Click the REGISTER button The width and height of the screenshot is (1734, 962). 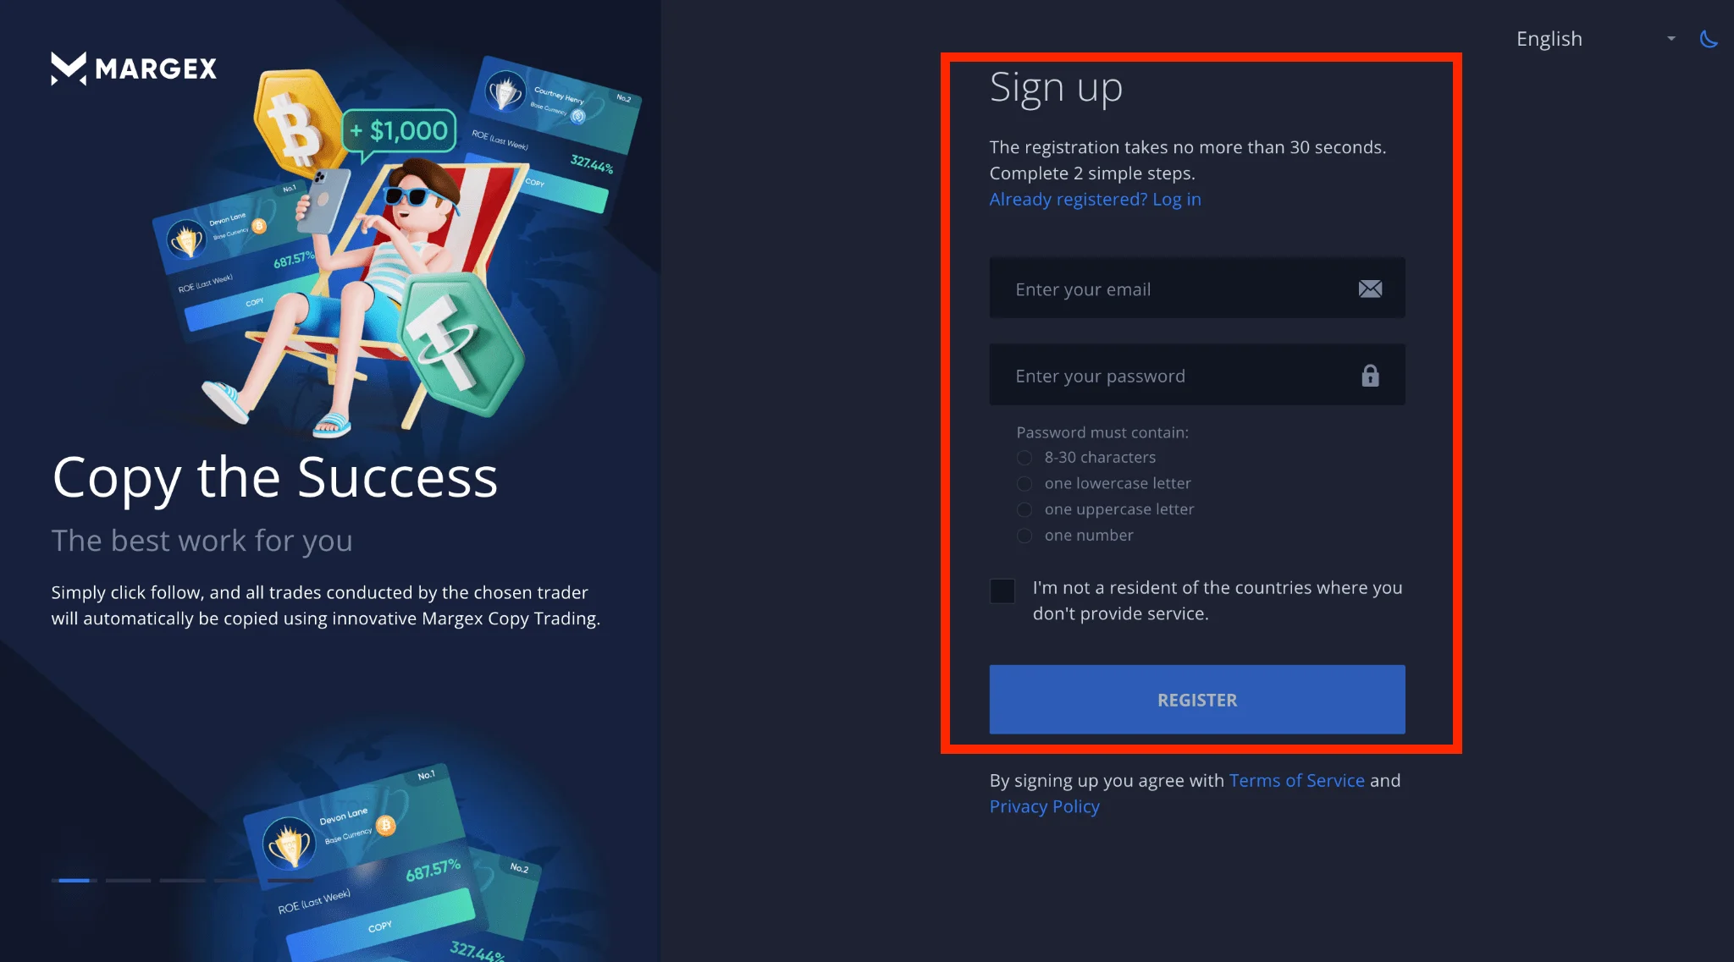click(1197, 699)
